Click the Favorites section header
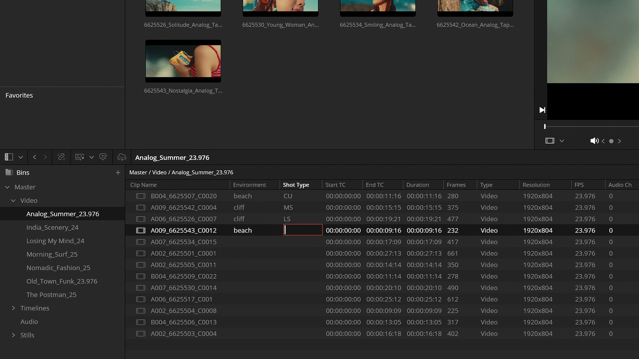The height and width of the screenshot is (359, 639). (19, 95)
